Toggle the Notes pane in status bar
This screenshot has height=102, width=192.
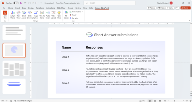142,101
